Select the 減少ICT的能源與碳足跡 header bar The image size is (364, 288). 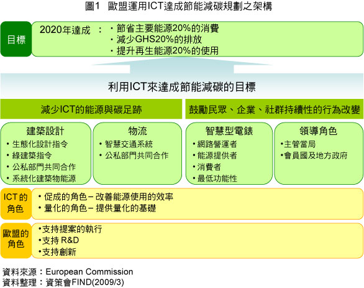coord(91,109)
